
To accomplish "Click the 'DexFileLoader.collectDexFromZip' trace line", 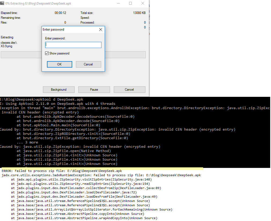I will [x=86, y=188].
